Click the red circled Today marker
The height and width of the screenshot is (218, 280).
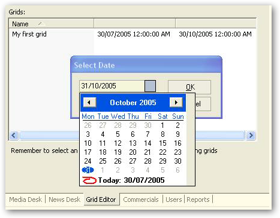pos(89,180)
